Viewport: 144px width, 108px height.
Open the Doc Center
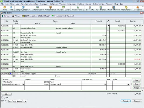(x=90, y=8)
